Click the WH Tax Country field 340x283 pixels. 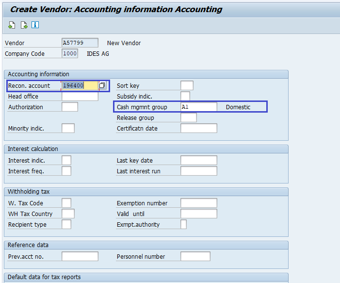(x=68, y=214)
